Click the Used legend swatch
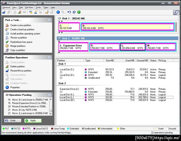The image size is (181, 141). pos(157,129)
